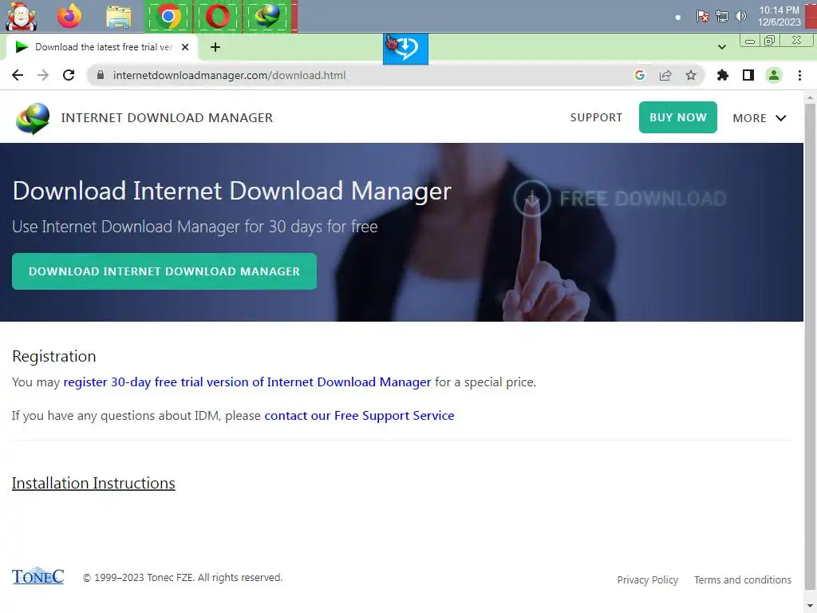Open the Installation Instructions link
The height and width of the screenshot is (613, 817).
click(93, 483)
